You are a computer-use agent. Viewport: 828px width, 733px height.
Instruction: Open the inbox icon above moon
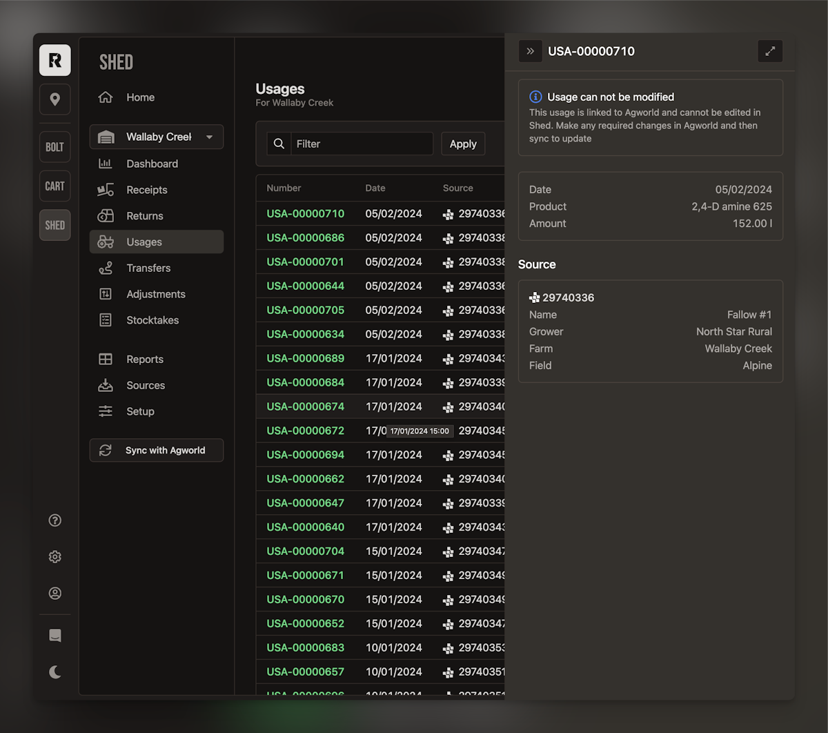point(55,636)
